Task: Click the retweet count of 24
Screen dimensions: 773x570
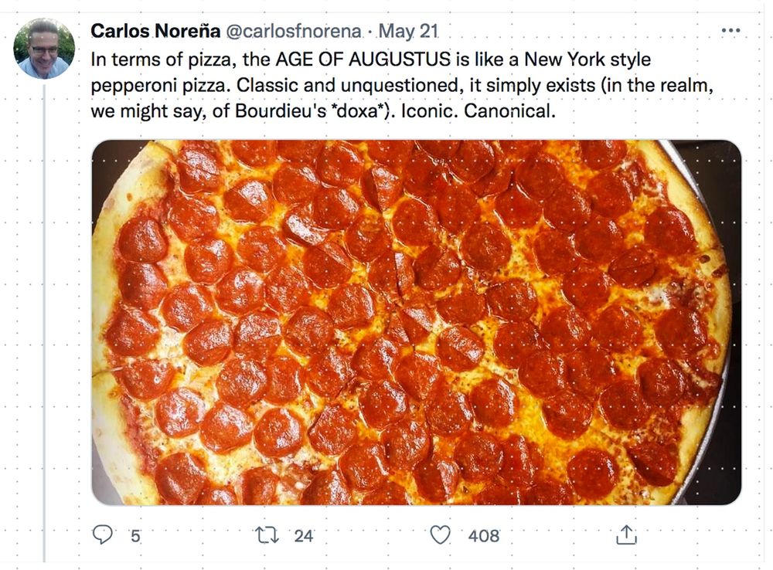Action: pos(304,534)
